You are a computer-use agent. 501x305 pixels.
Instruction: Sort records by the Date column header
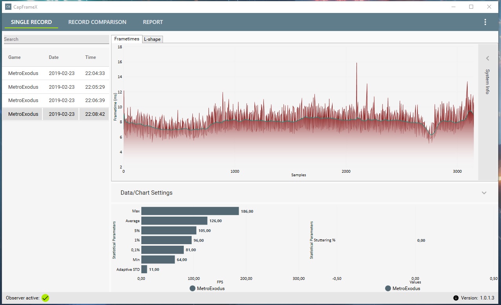click(x=54, y=57)
